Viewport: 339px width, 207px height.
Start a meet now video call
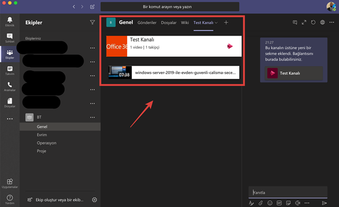pos(298,203)
